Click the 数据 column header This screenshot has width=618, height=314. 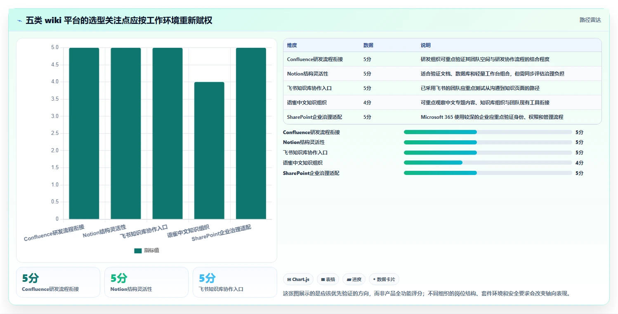tap(368, 45)
